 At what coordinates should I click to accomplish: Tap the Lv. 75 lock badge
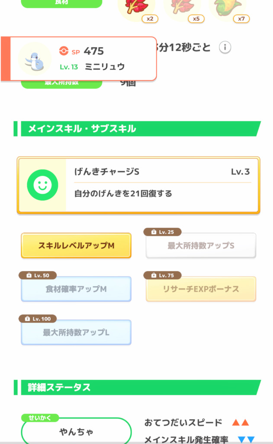click(x=163, y=275)
